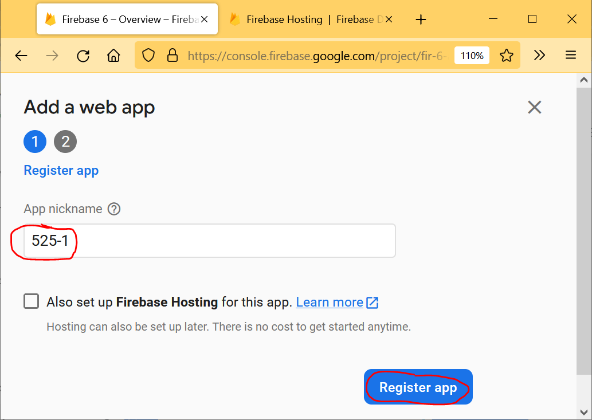The width and height of the screenshot is (592, 420).
Task: Click the shield tracking protection icon
Action: point(148,56)
